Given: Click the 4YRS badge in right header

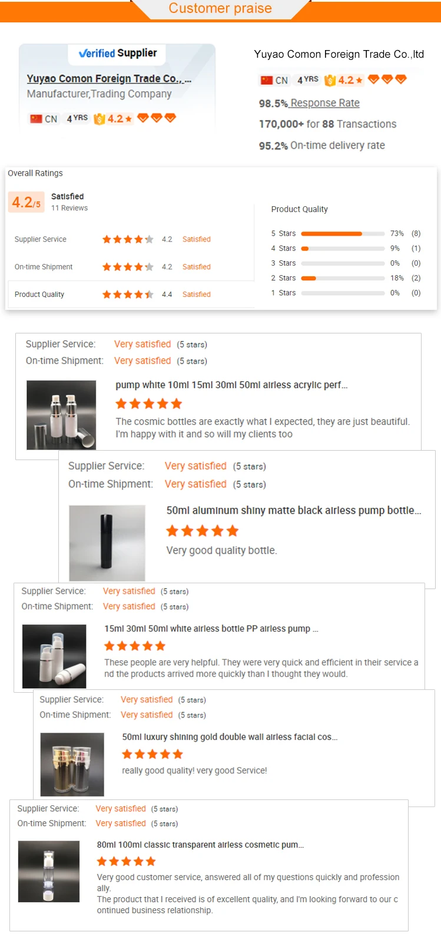Looking at the screenshot, I should (307, 80).
